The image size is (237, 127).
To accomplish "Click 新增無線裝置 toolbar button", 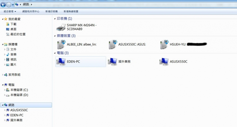I will (x=71, y=11).
